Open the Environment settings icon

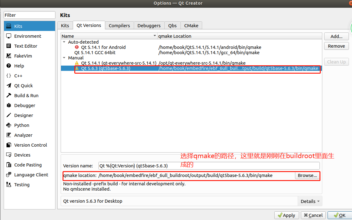pyautogui.click(x=9, y=36)
